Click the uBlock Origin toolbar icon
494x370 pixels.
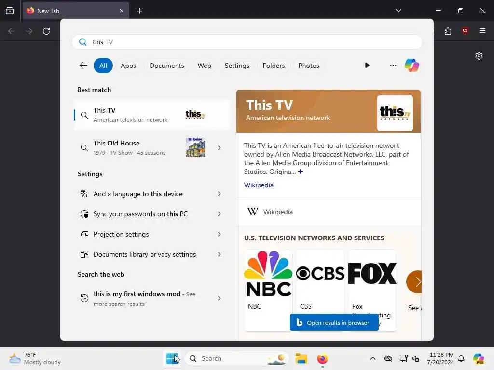(x=465, y=31)
